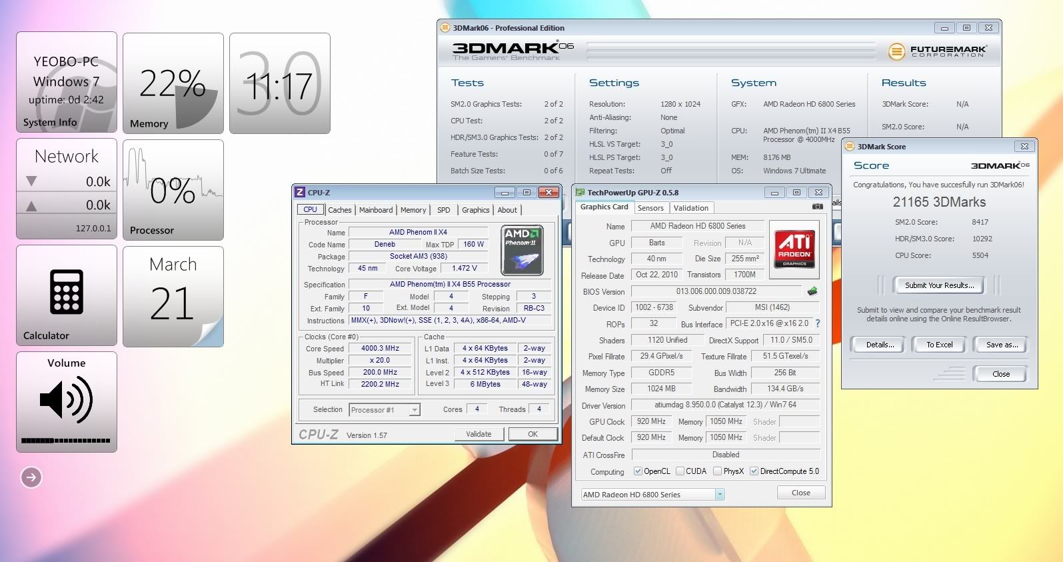
Task: Click the BIOS Version field in GPU-Z
Action: click(716, 291)
